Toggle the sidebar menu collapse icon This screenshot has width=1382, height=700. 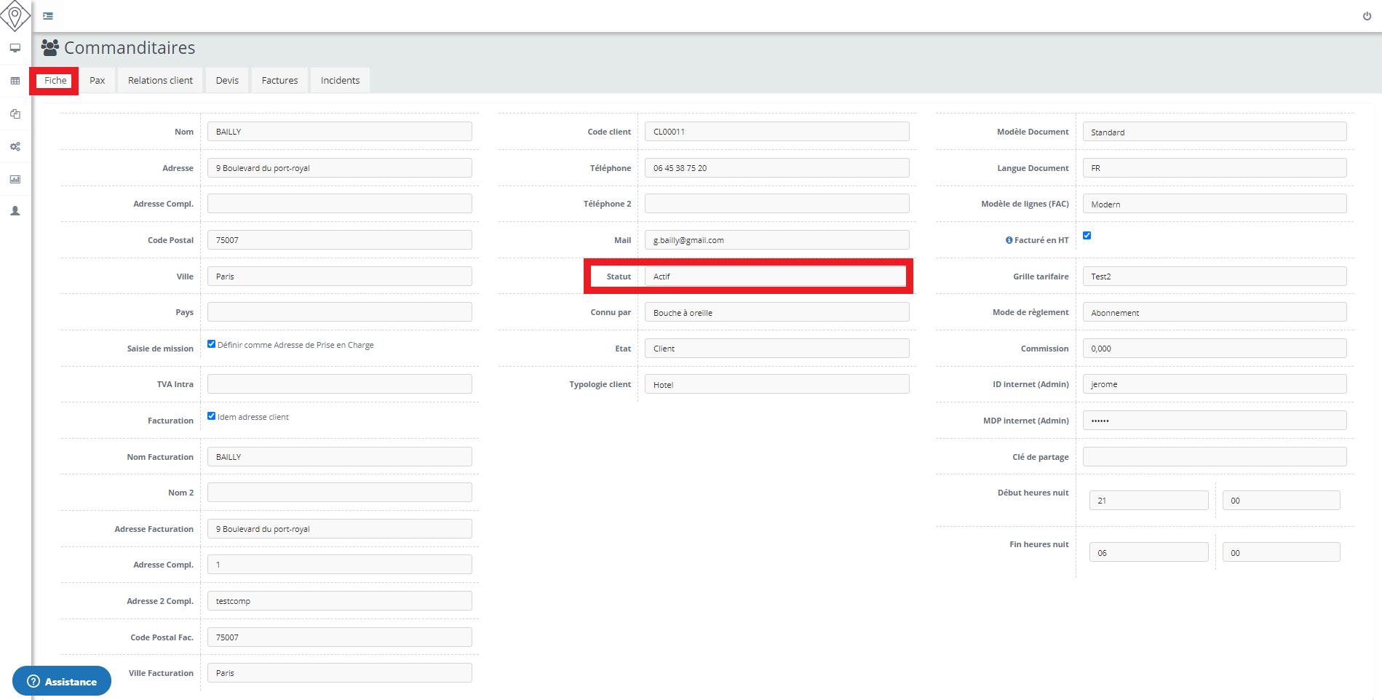[48, 16]
